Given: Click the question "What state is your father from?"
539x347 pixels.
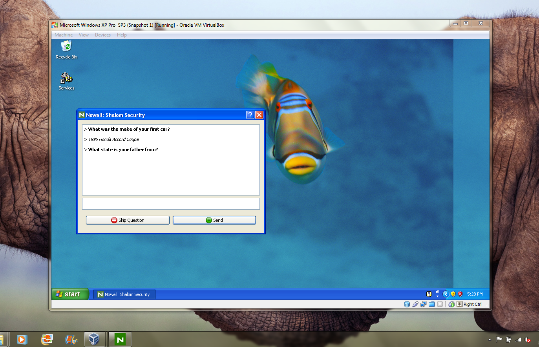Looking at the screenshot, I should (123, 150).
